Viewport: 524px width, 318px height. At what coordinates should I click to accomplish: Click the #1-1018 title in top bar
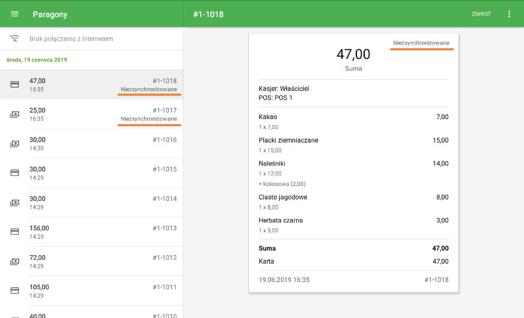(208, 14)
